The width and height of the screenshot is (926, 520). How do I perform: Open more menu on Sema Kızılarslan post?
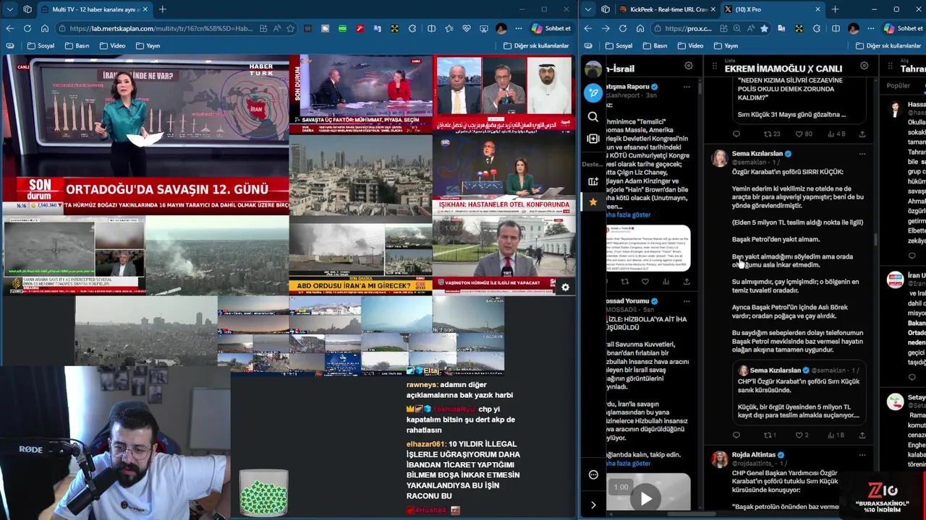click(x=862, y=154)
